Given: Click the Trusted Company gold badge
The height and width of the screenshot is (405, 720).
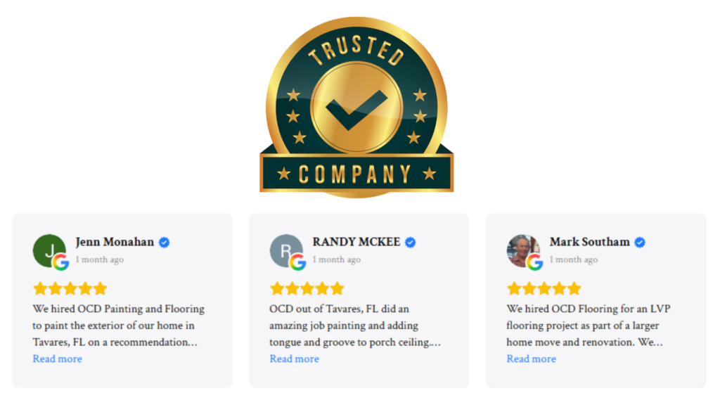Looking at the screenshot, I should (356, 108).
